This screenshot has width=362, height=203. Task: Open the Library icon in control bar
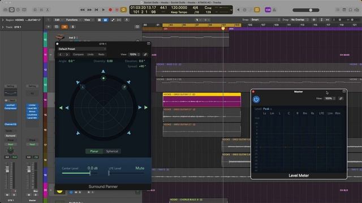(x=6, y=10)
